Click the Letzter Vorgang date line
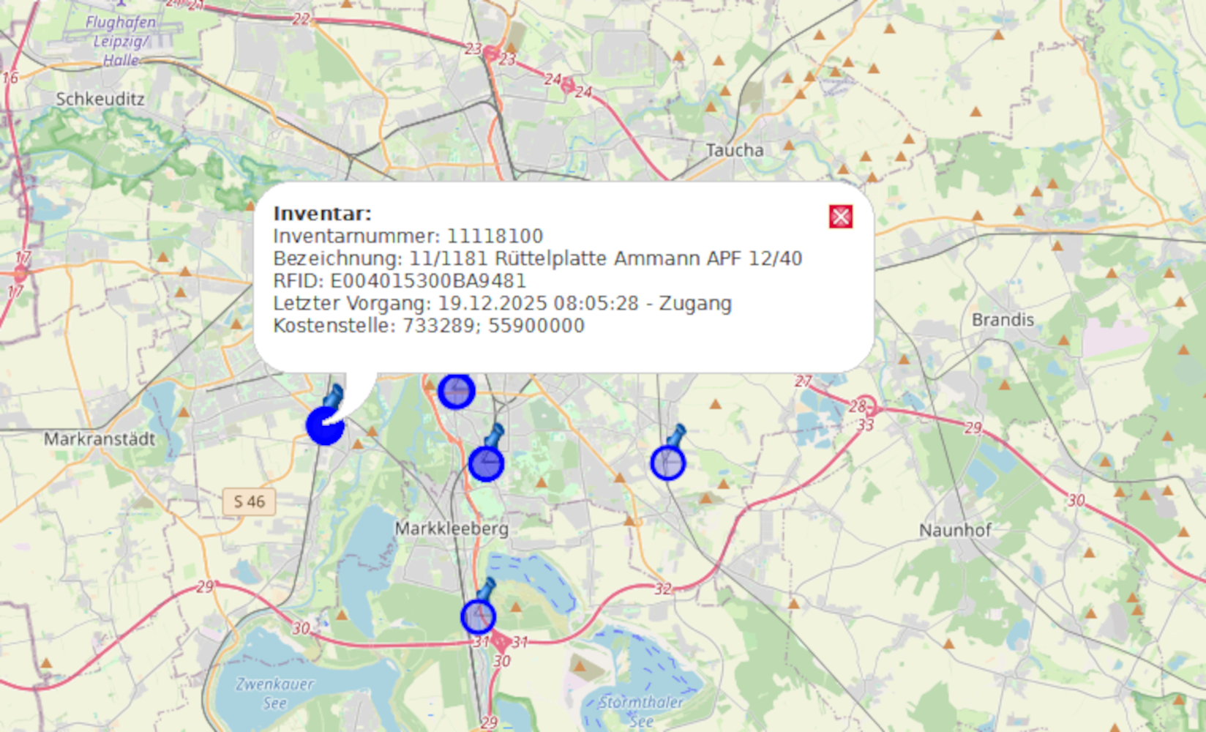Screen dimensions: 1206x732 click(502, 304)
